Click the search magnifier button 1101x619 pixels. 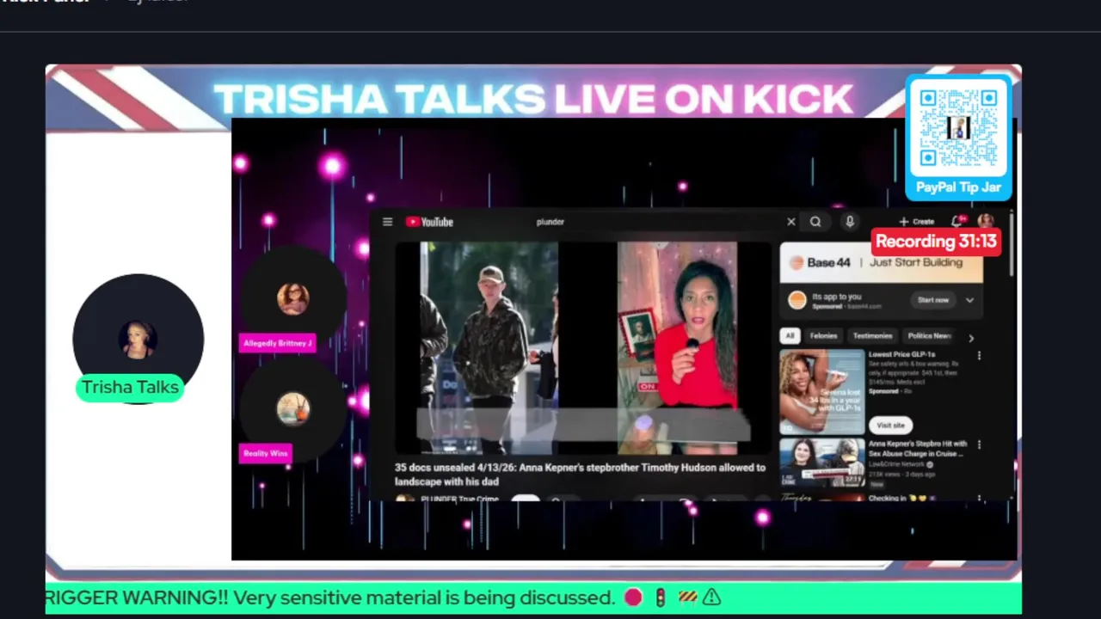point(815,222)
